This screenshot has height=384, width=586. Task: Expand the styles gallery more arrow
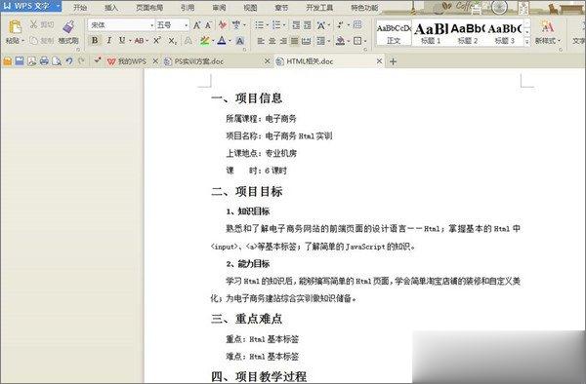527,42
